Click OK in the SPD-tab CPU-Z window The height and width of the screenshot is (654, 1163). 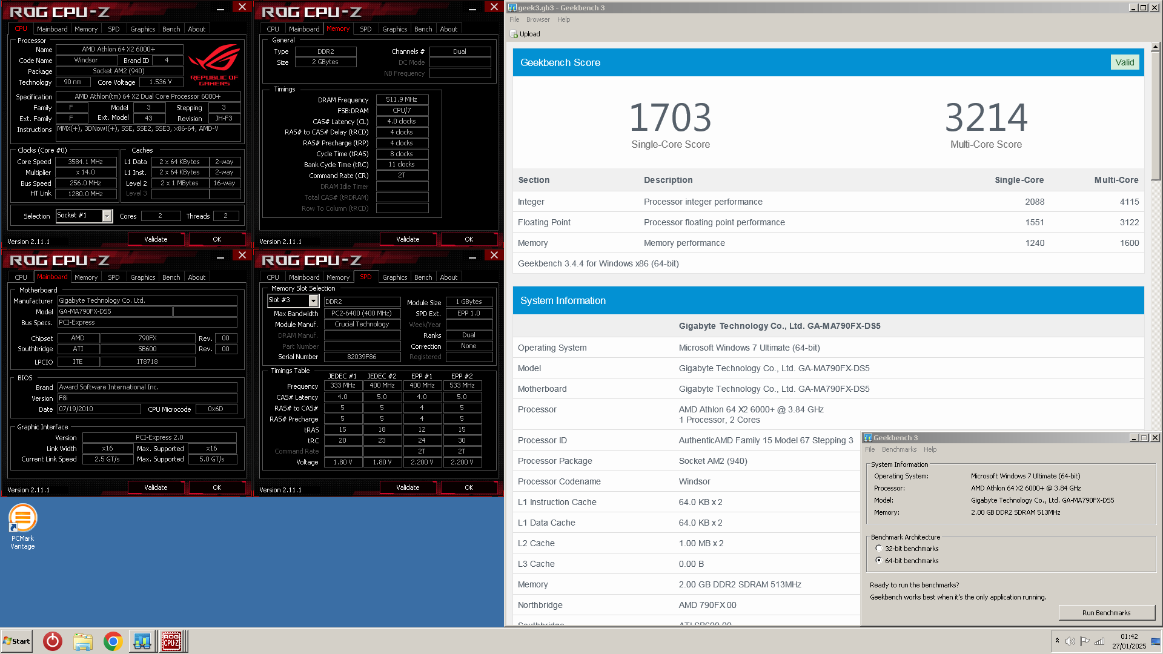point(469,487)
